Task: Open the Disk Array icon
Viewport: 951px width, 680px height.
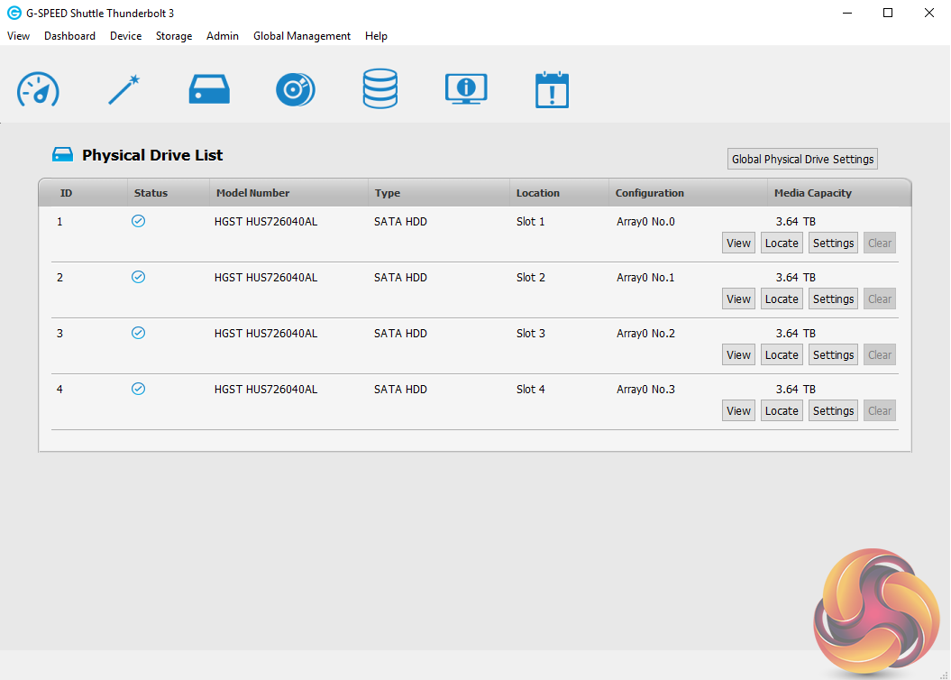Action: click(296, 90)
